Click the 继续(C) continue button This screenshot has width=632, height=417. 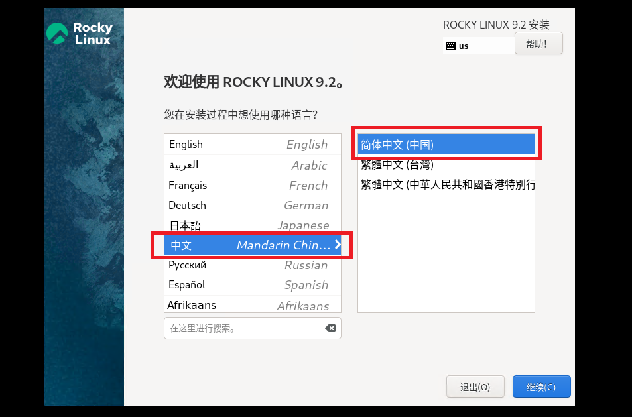point(541,387)
